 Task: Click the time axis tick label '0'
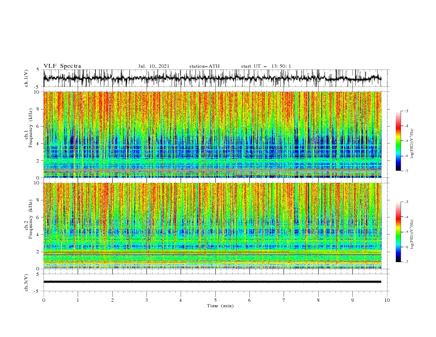(x=43, y=300)
